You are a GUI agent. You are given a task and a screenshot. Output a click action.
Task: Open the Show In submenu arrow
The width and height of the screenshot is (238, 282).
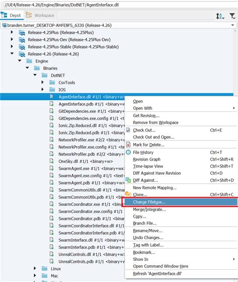click(x=233, y=259)
